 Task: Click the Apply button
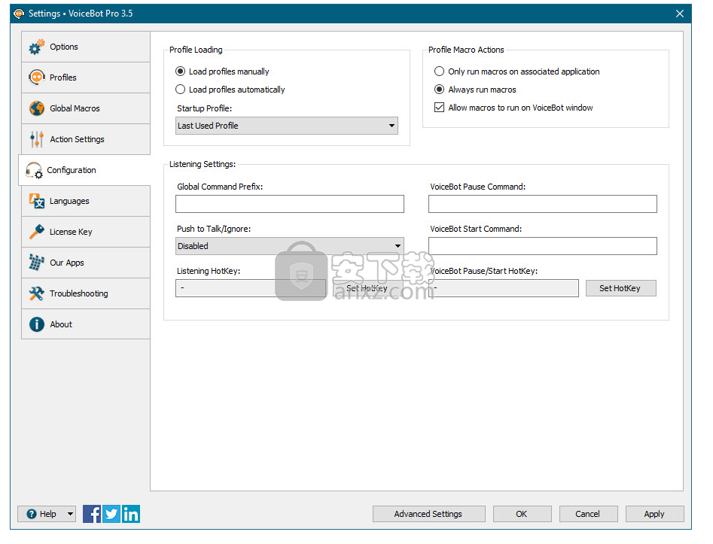(x=654, y=514)
